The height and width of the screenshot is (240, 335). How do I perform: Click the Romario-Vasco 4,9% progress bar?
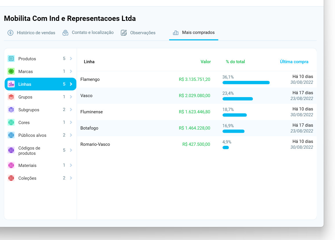click(x=226, y=148)
